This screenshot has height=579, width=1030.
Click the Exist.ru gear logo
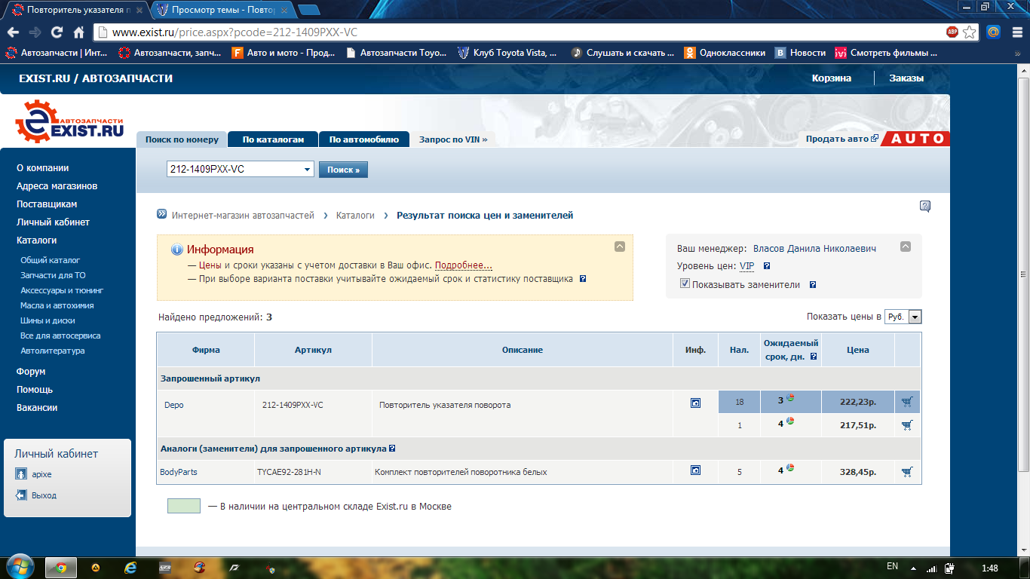tap(69, 124)
